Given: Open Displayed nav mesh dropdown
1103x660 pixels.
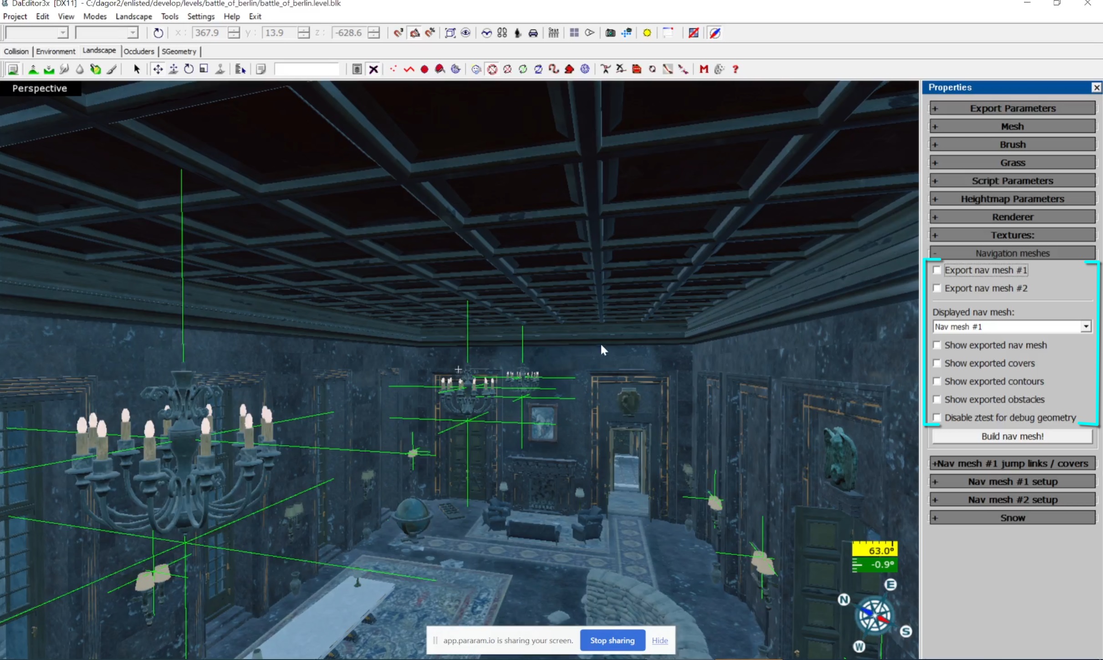Looking at the screenshot, I should point(1086,326).
